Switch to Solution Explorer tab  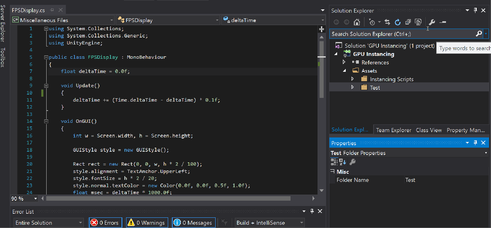pyautogui.click(x=350, y=130)
